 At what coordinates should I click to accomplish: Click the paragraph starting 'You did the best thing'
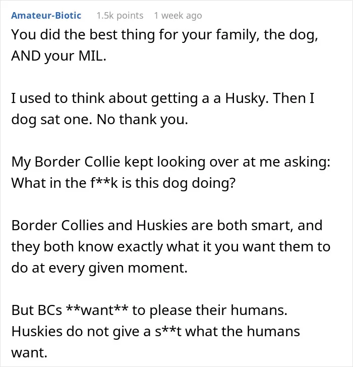click(x=164, y=45)
